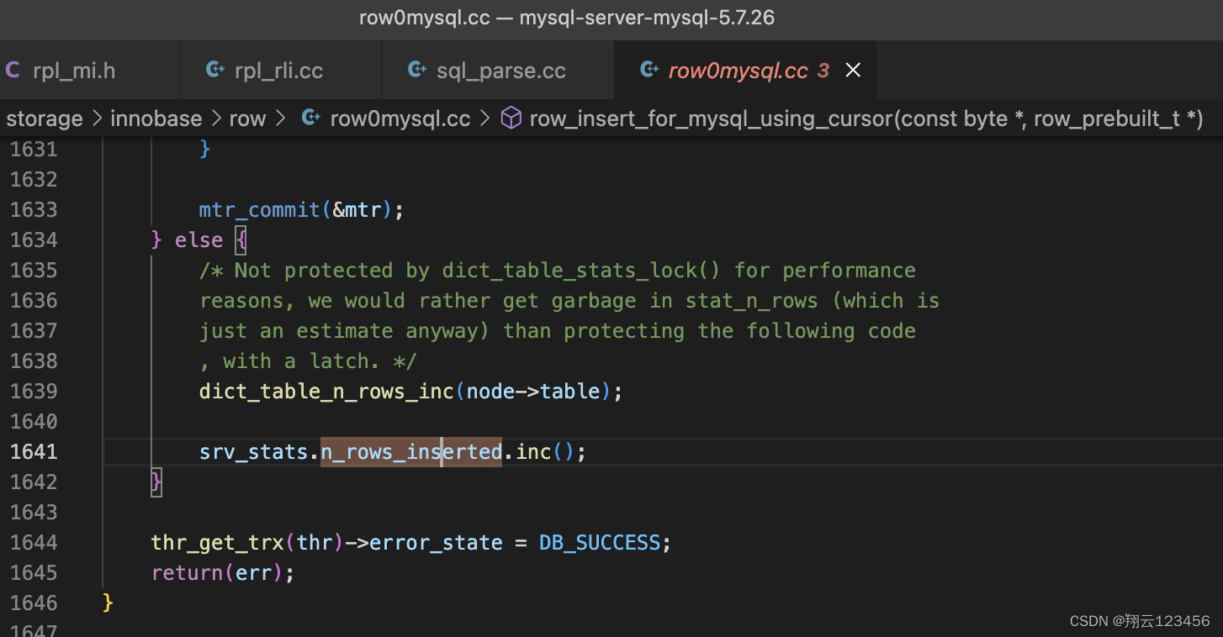The height and width of the screenshot is (637, 1223).
Task: Open the row breadcrumb folder
Action: [247, 118]
